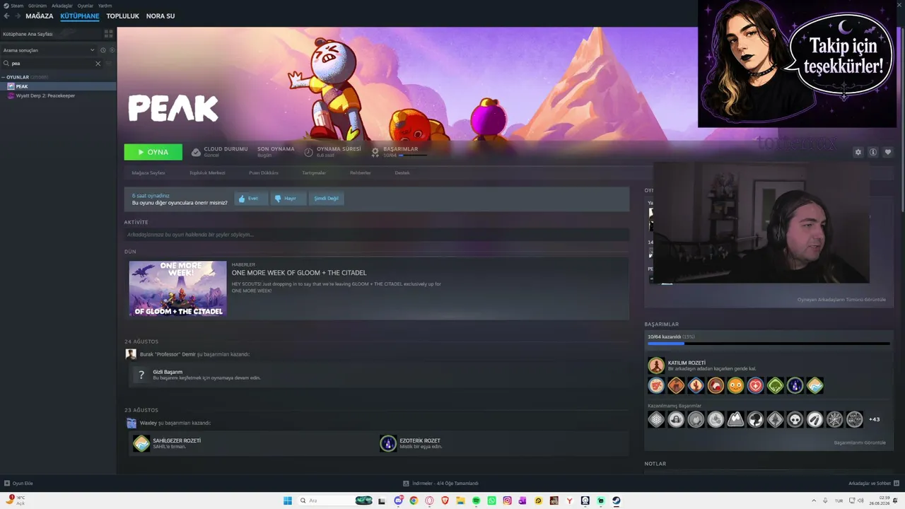Open the Rehberler link
The image size is (905, 509).
click(x=360, y=172)
